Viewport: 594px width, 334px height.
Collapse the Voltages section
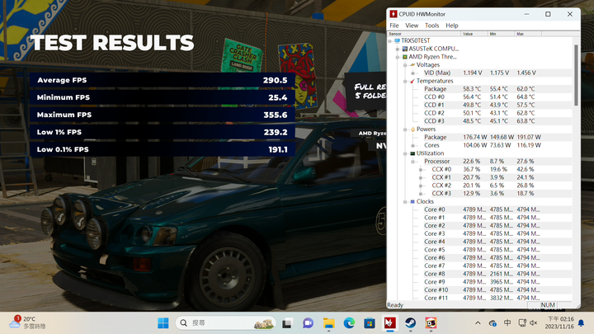(405, 65)
